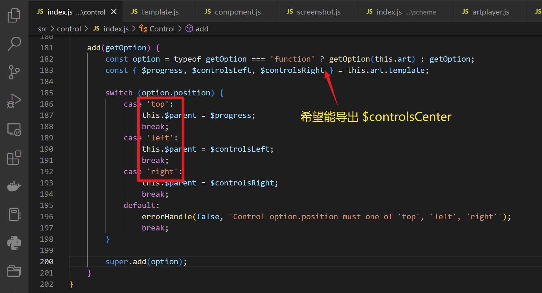Switch to the index.js scheme tab
This screenshot has width=542, height=293.
pyautogui.click(x=405, y=12)
